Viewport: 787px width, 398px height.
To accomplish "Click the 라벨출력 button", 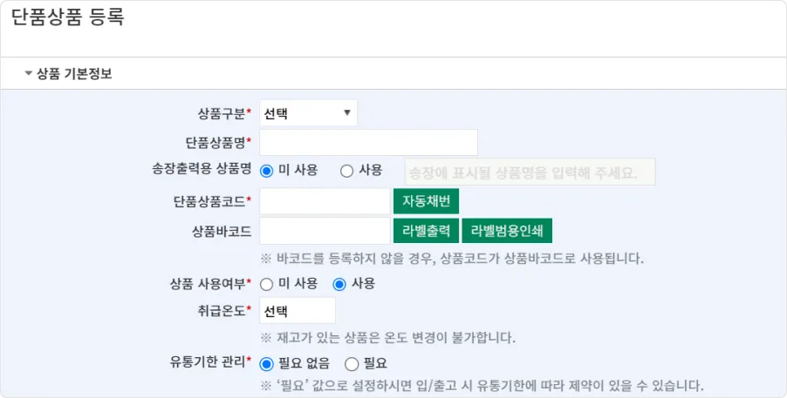I will pyautogui.click(x=426, y=231).
